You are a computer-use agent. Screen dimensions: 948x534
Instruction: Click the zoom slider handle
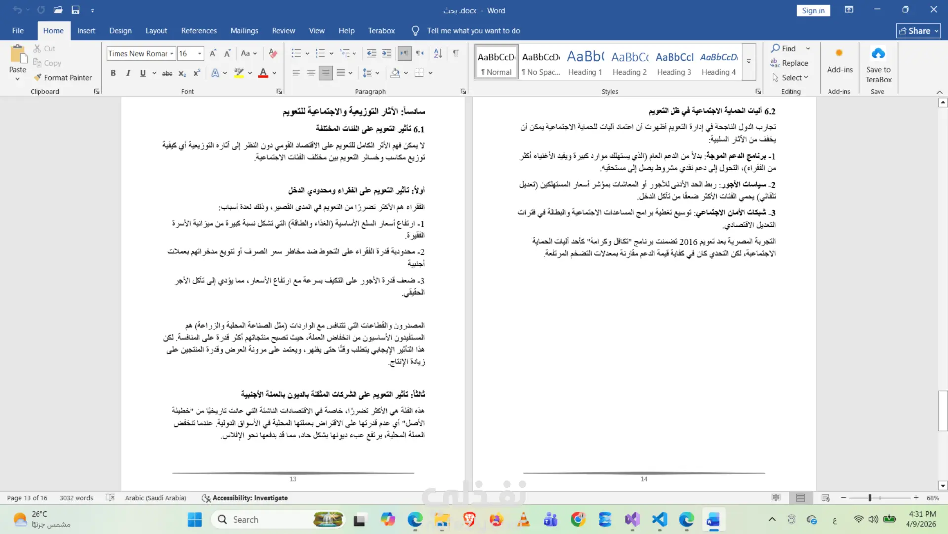pyautogui.click(x=870, y=498)
